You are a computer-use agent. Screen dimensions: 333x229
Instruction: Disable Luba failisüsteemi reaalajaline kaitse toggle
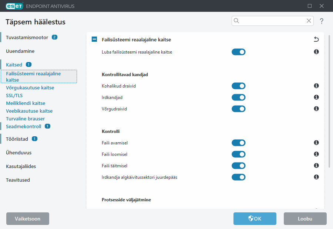coord(239,52)
